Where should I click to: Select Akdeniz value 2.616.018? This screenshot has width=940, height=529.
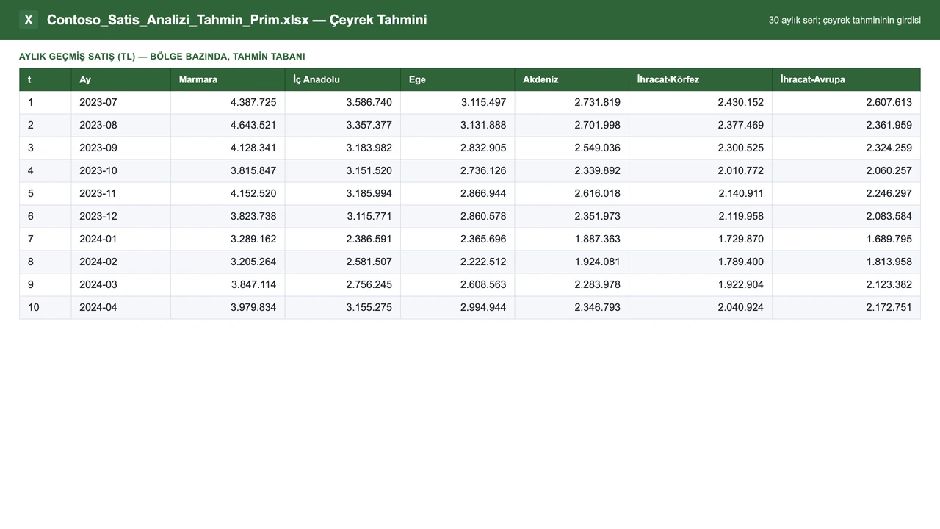click(571, 193)
